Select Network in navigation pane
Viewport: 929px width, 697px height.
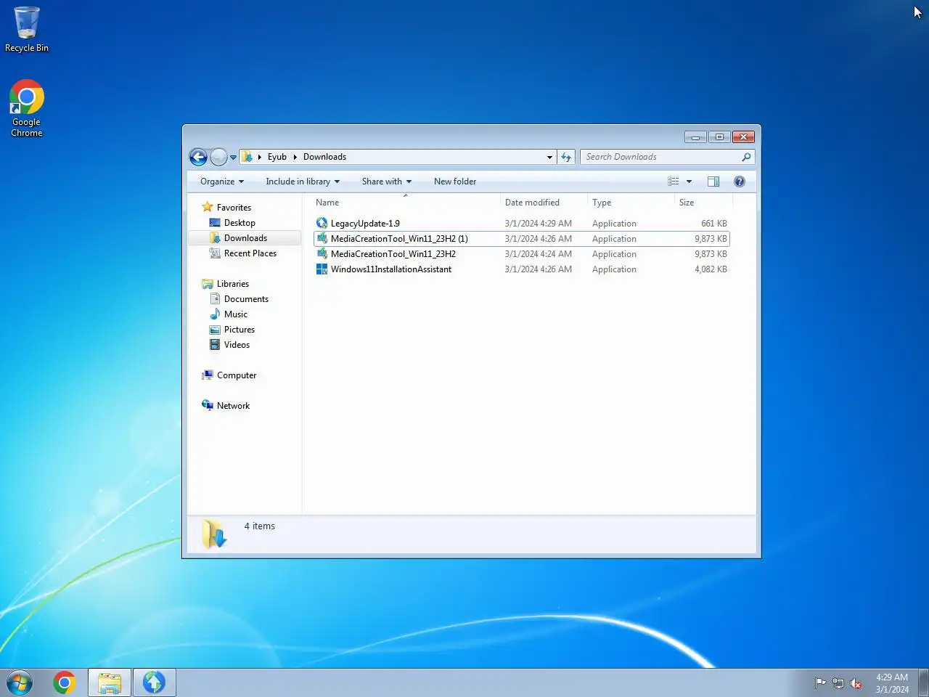233,406
